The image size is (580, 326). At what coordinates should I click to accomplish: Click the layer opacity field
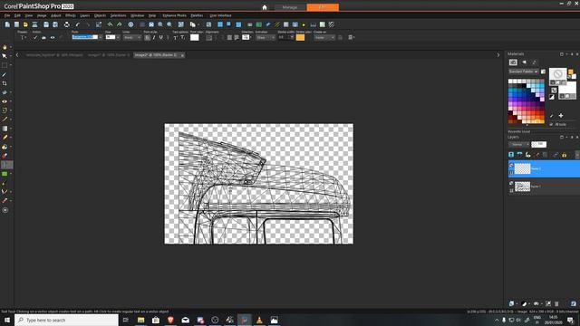click(538, 145)
